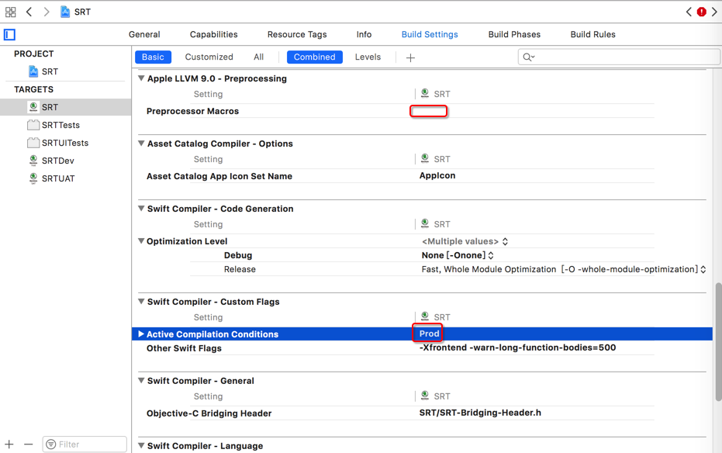Collapse the Apple LLVM 9.0 Preprocessing section
The width and height of the screenshot is (722, 453).
[x=141, y=78]
